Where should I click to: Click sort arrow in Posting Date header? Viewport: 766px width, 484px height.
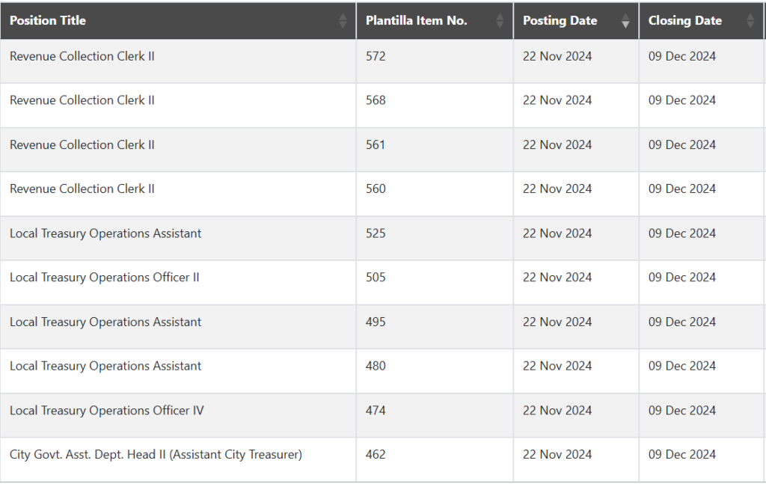tap(625, 21)
